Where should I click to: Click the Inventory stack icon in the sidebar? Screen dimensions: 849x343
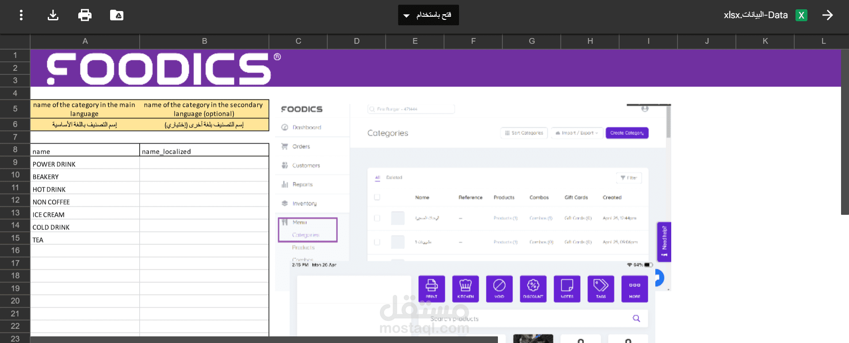point(285,203)
